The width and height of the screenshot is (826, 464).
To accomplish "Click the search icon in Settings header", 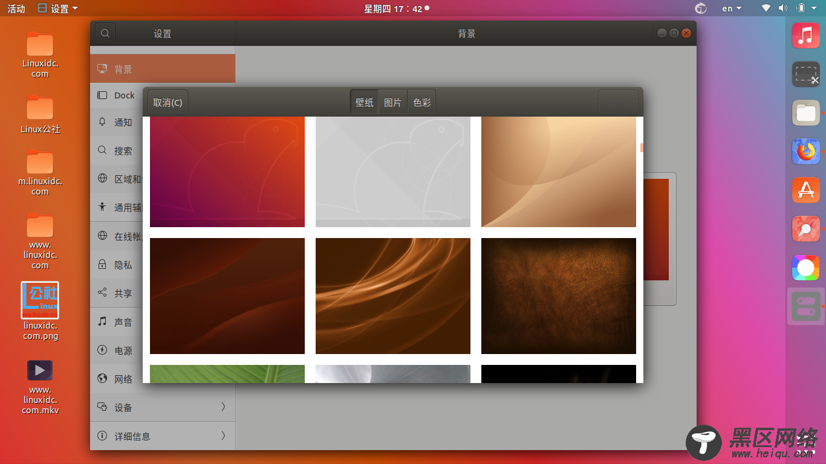I will click(105, 33).
